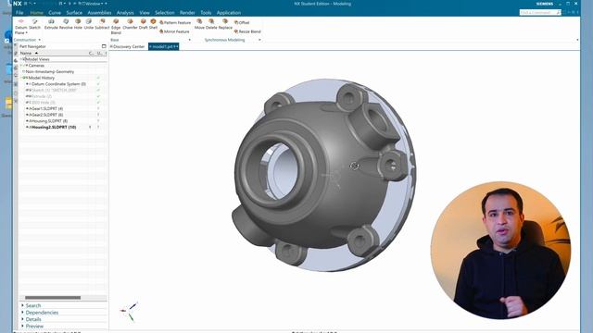Click the Part Navigator maximize icon

click(x=104, y=46)
